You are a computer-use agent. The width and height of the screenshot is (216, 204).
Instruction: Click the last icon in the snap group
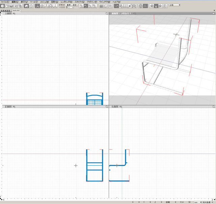(x=134, y=6)
